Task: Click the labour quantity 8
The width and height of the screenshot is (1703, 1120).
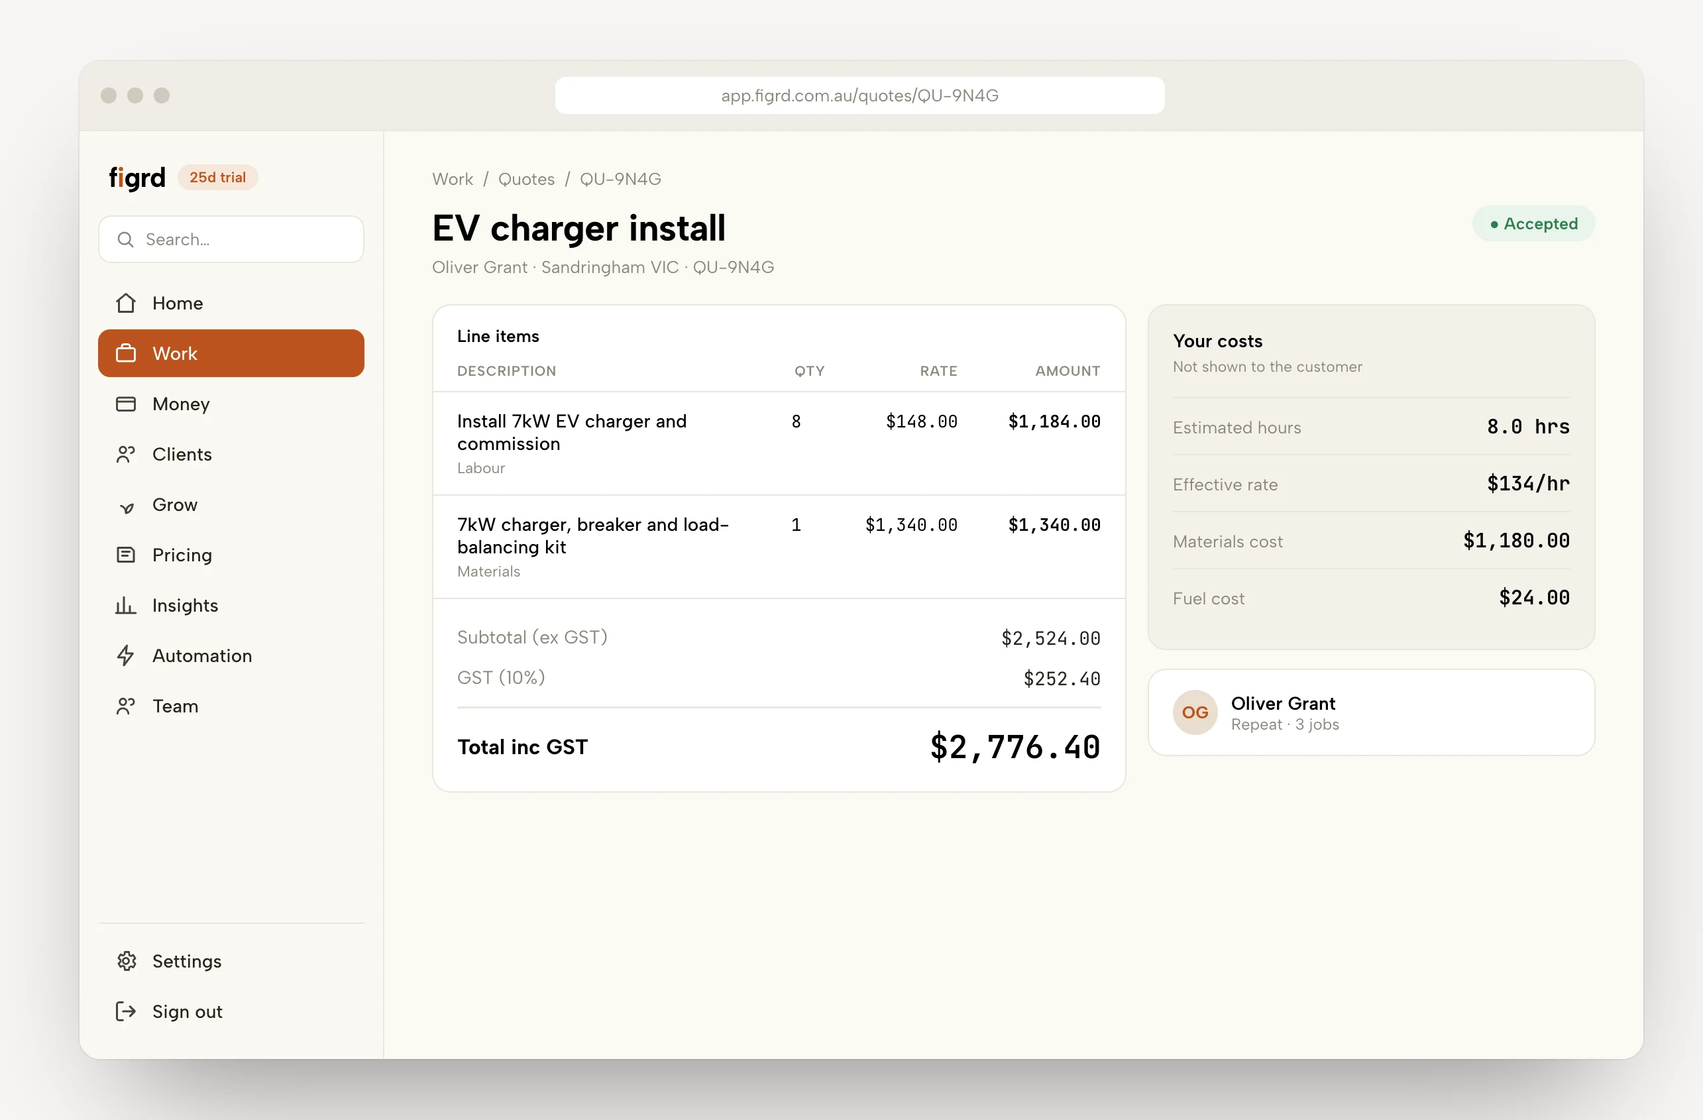Action: pyautogui.click(x=796, y=421)
